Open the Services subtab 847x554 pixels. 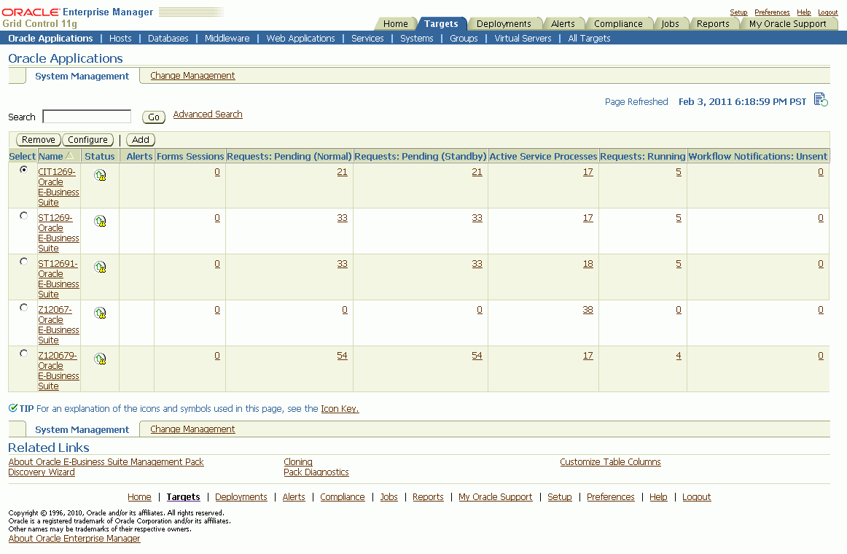[367, 39]
